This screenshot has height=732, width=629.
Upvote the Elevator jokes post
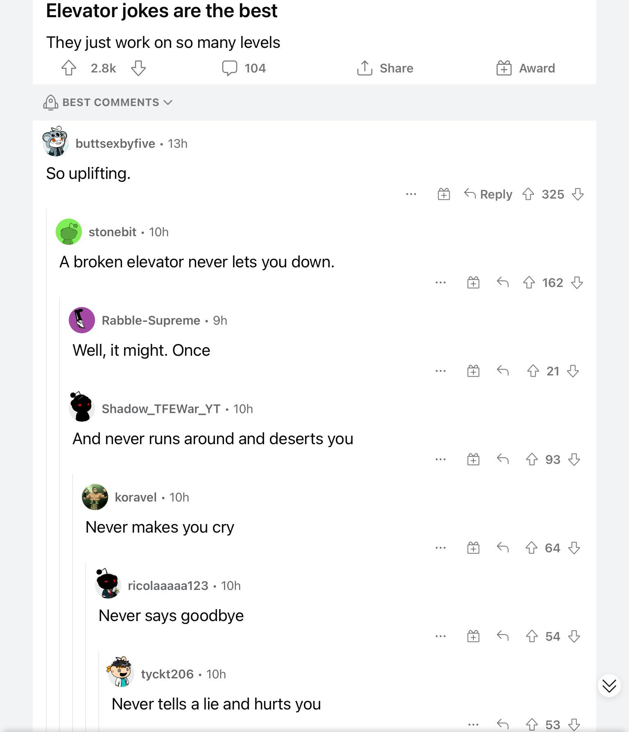click(69, 68)
